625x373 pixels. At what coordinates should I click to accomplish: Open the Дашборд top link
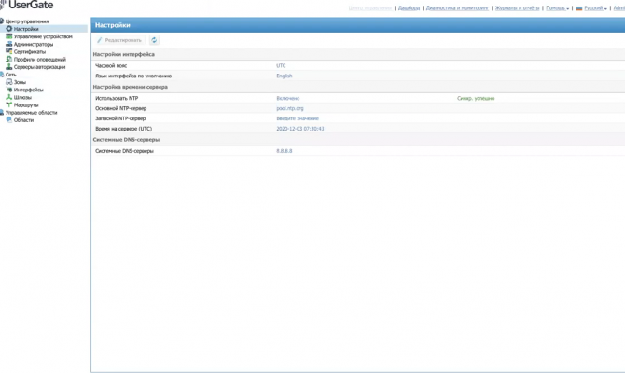coord(409,8)
